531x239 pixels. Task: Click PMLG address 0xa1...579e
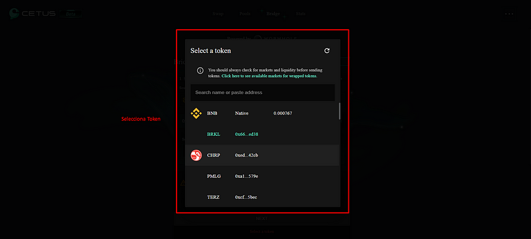point(246,177)
